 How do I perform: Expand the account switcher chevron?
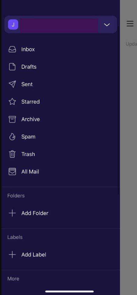click(x=107, y=25)
